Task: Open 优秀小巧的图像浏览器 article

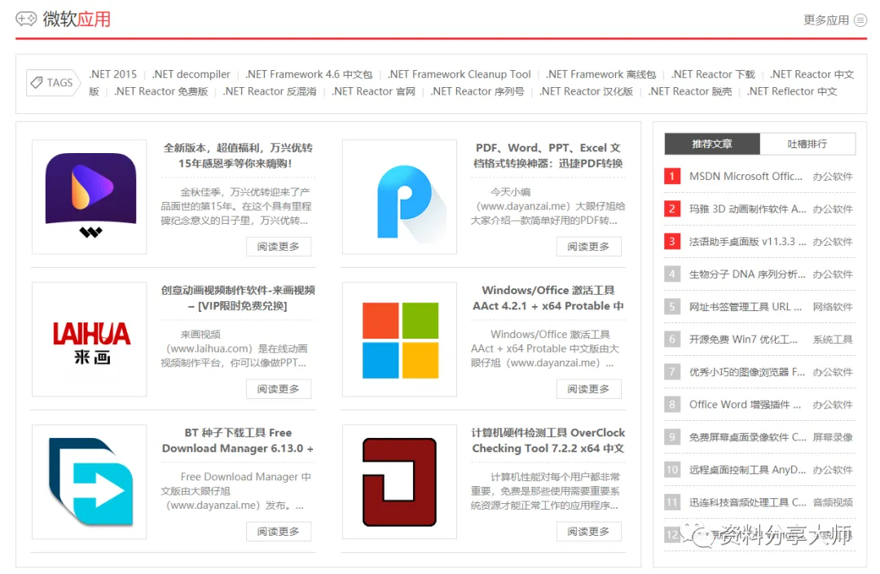Action: tap(747, 371)
